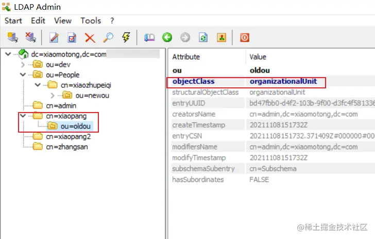Click the Connect toolbar icon
This screenshot has width=375, height=239.
pos(13,38)
